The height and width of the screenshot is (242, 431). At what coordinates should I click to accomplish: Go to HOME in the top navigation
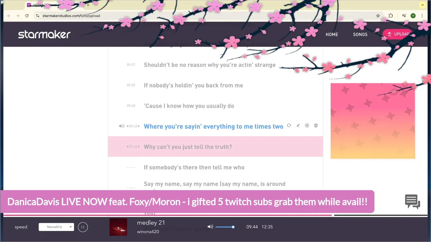[x=332, y=34]
